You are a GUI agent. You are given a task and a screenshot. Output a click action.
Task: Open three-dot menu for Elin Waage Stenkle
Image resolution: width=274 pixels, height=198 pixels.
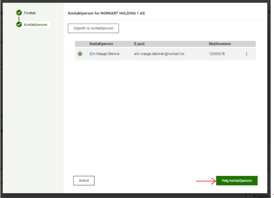coord(247,54)
